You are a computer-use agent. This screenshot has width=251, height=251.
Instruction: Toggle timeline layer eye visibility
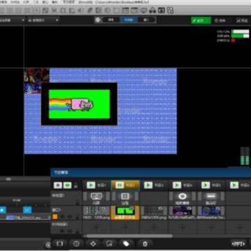[70, 231]
